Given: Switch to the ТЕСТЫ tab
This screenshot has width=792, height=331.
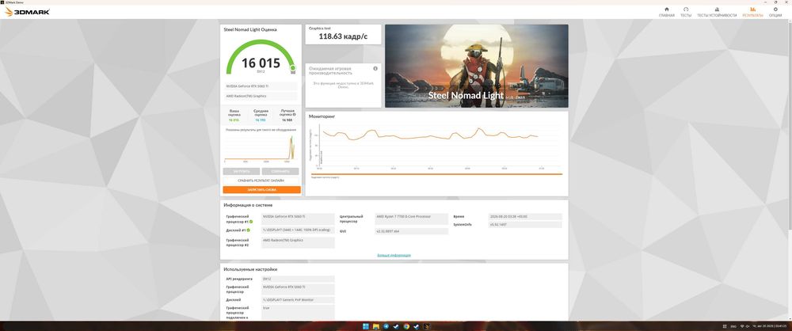Looking at the screenshot, I should (x=685, y=12).
